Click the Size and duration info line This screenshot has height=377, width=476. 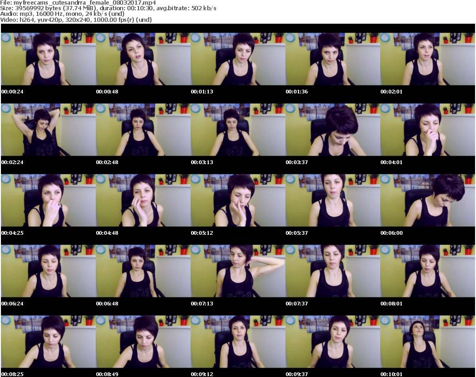click(108, 8)
